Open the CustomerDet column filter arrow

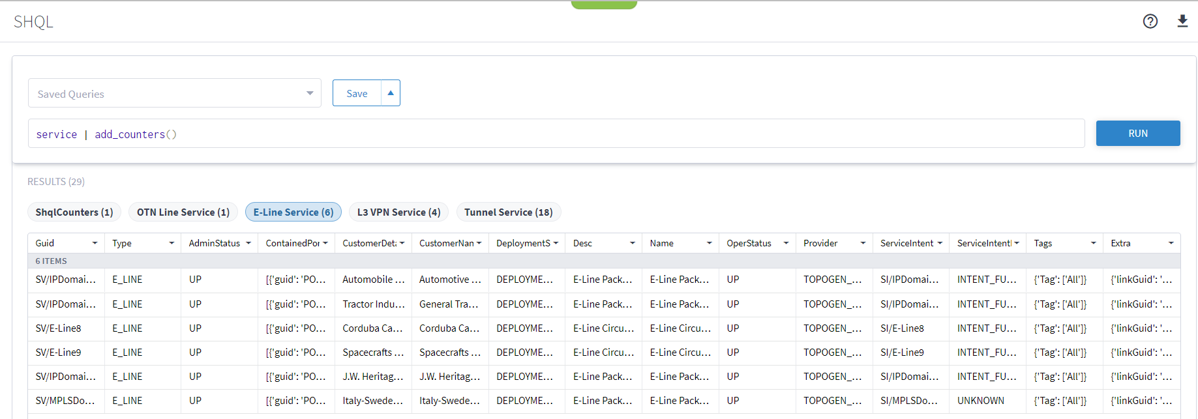point(402,243)
